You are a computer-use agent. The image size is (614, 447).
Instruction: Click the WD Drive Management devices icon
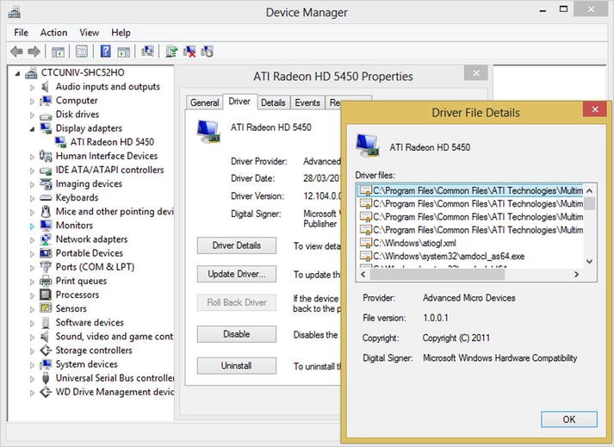[x=46, y=392]
